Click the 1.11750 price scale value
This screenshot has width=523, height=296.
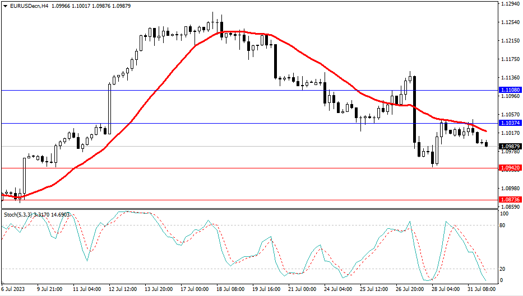pos(511,59)
